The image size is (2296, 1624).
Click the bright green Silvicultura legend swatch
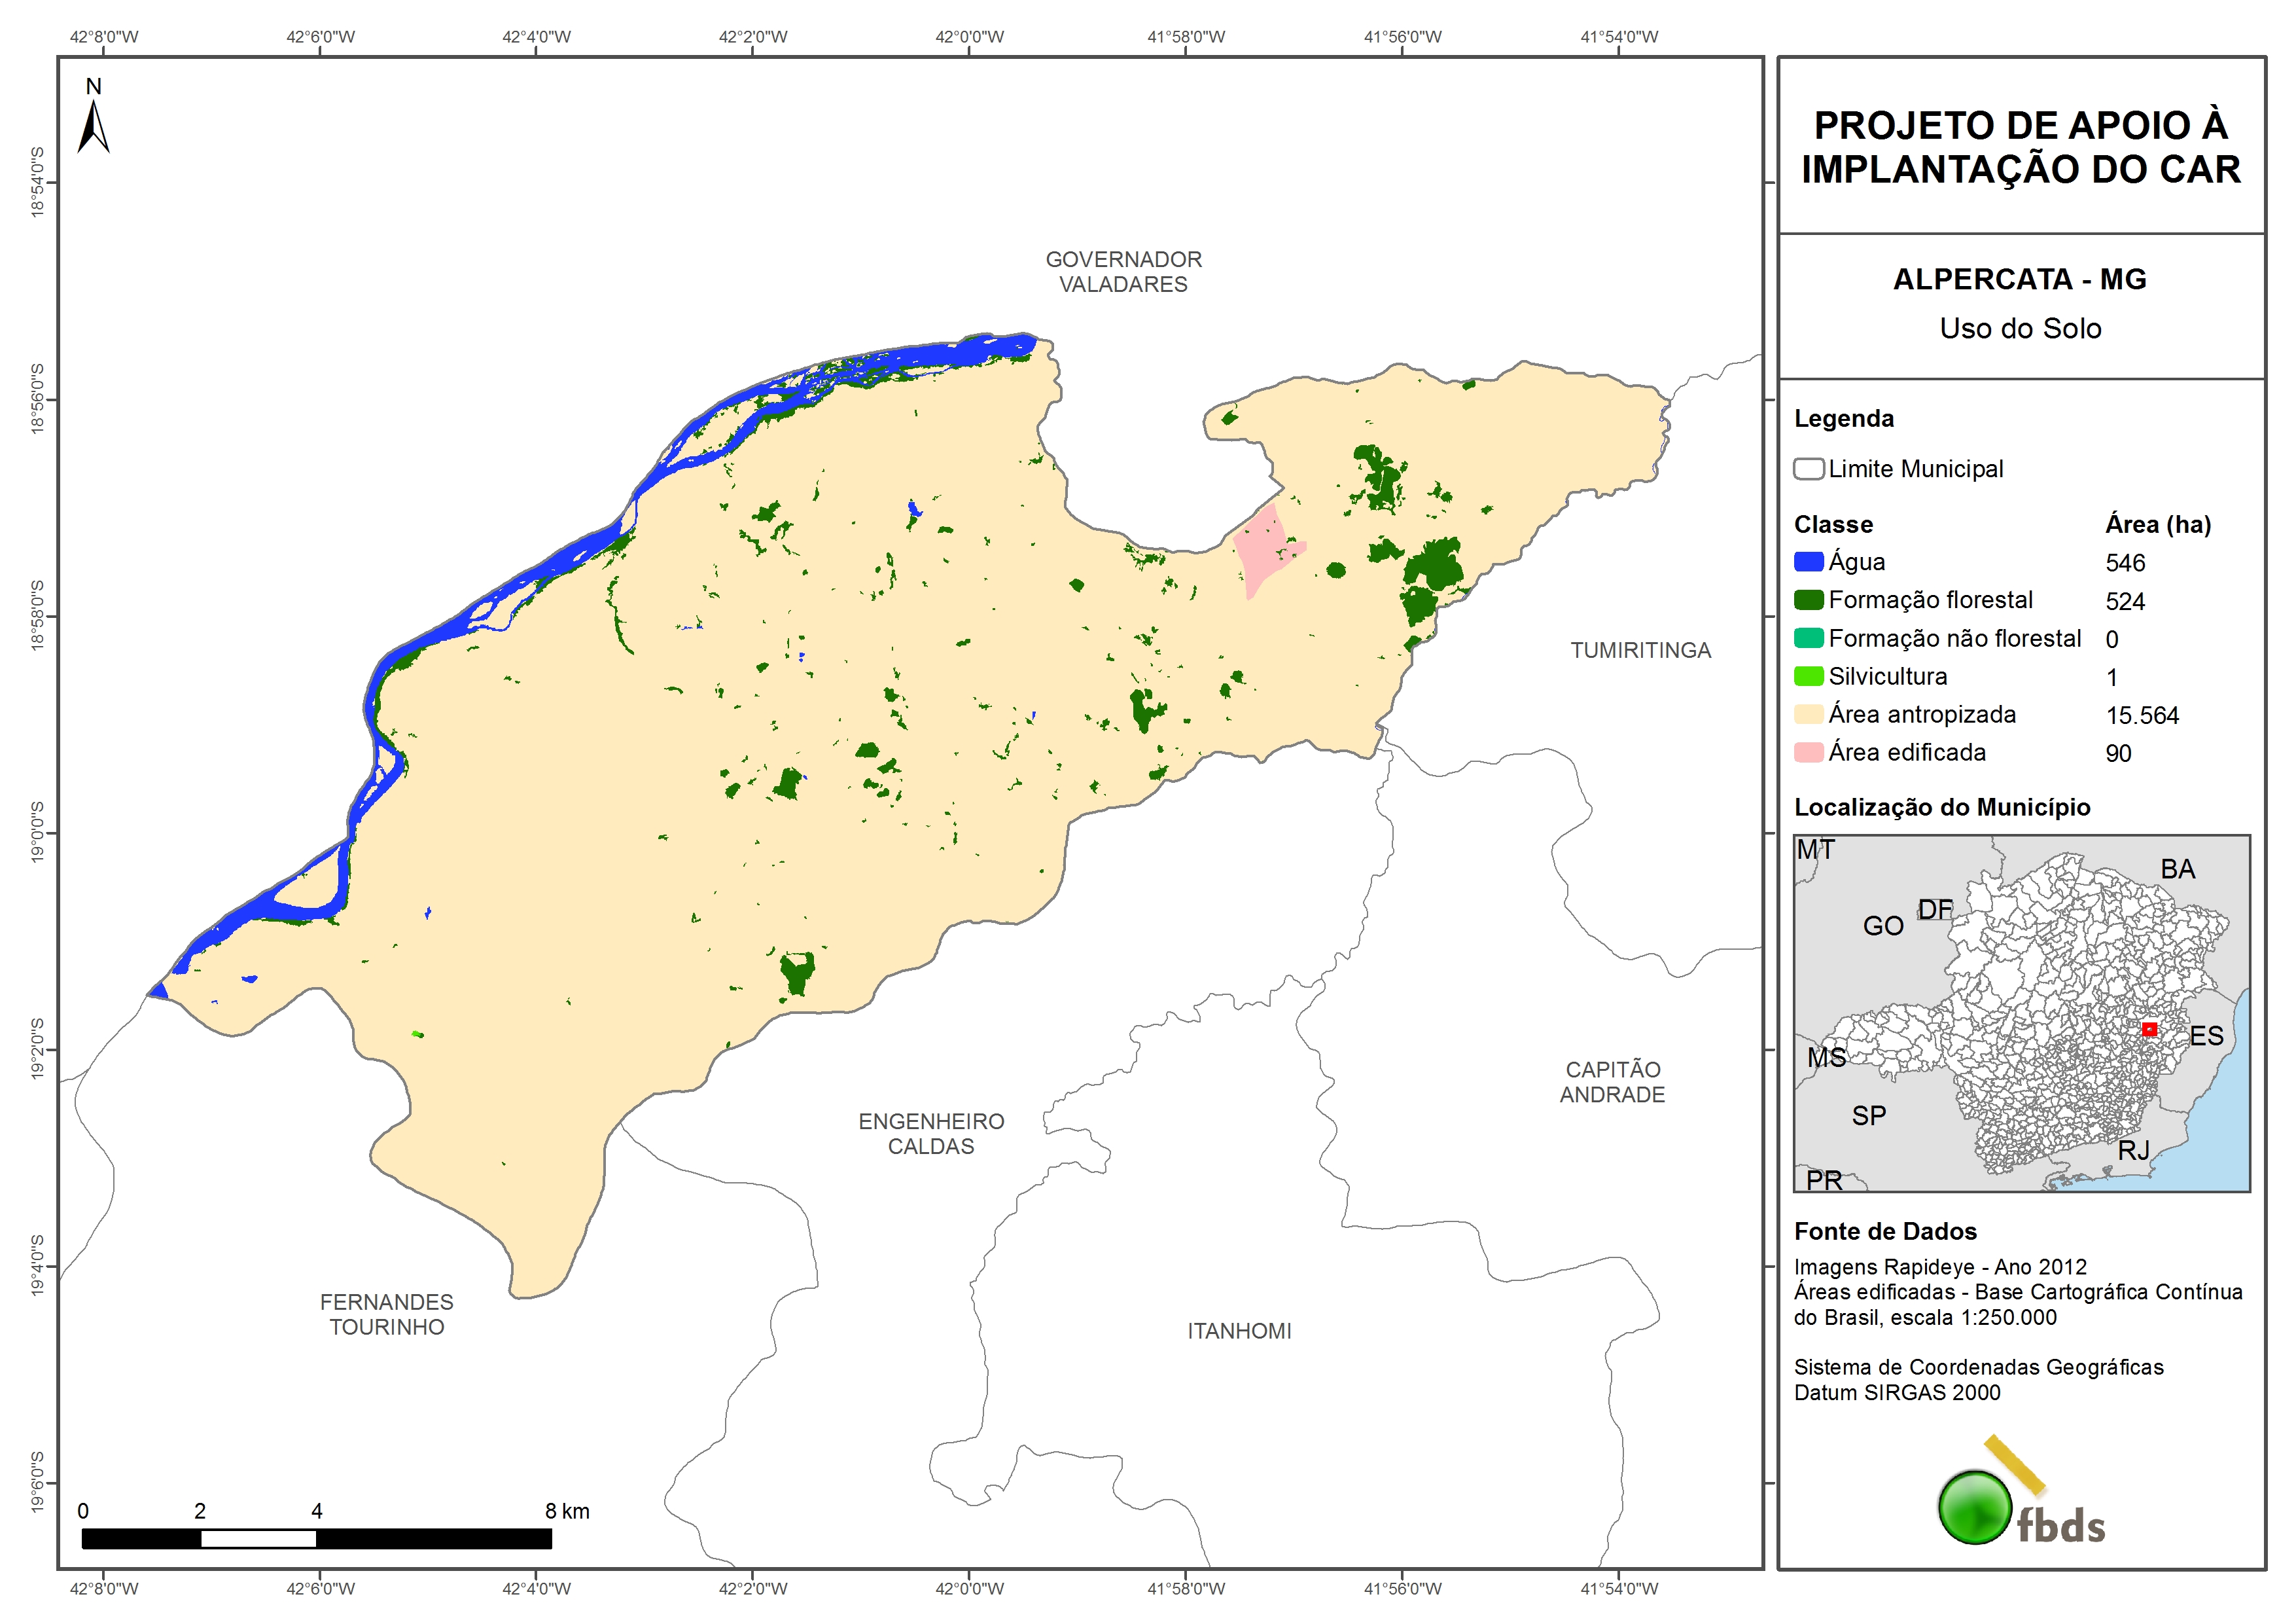click(x=1808, y=676)
